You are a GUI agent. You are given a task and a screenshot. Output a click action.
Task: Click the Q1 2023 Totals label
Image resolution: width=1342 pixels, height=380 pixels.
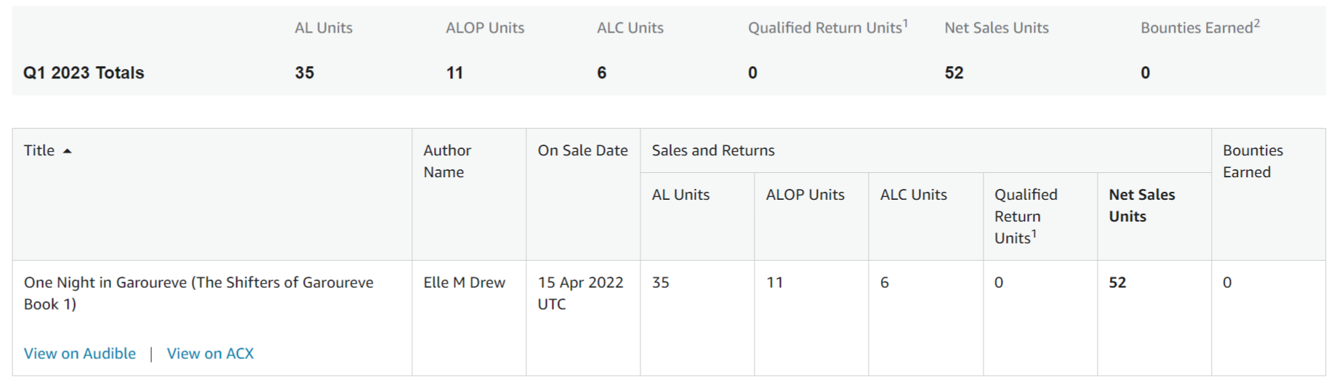(x=84, y=73)
